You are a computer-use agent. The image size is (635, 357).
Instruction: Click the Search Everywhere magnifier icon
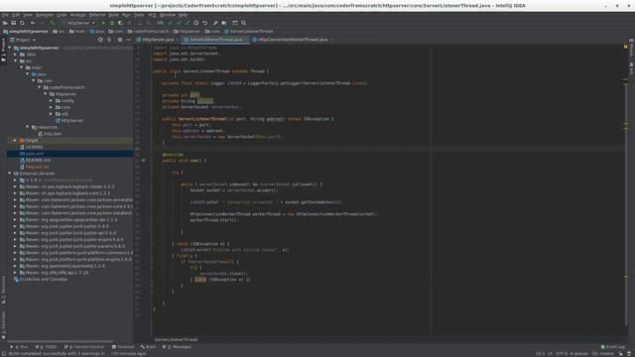click(x=244, y=23)
